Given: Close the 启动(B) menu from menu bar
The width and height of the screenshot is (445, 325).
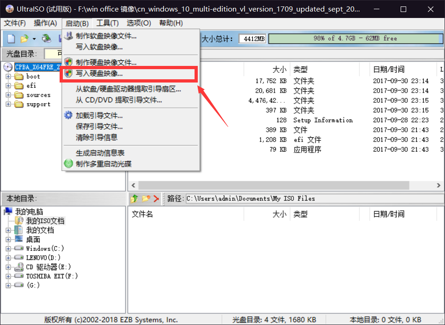Looking at the screenshot, I should [x=77, y=23].
